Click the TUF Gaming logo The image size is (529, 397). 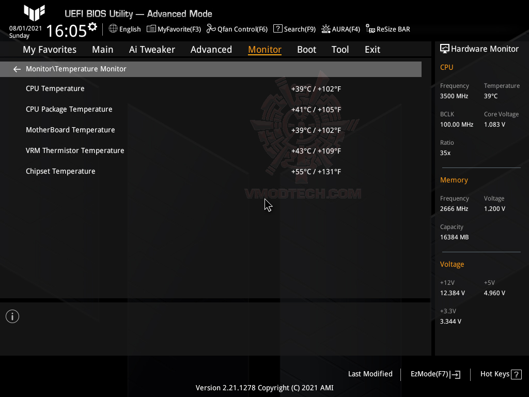pyautogui.click(x=35, y=12)
